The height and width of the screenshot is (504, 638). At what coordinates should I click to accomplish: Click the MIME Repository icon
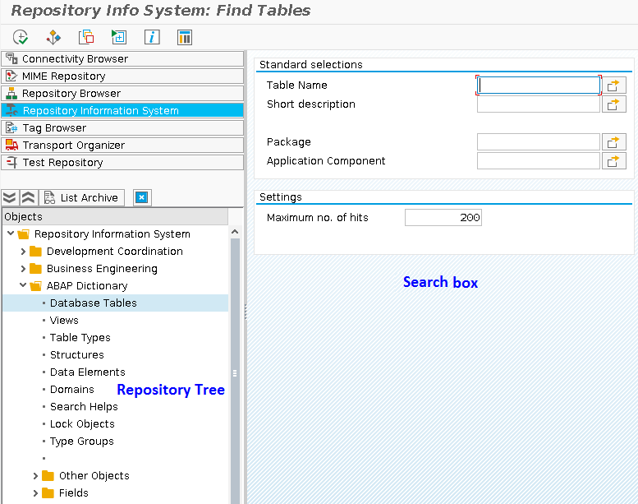pos(11,76)
